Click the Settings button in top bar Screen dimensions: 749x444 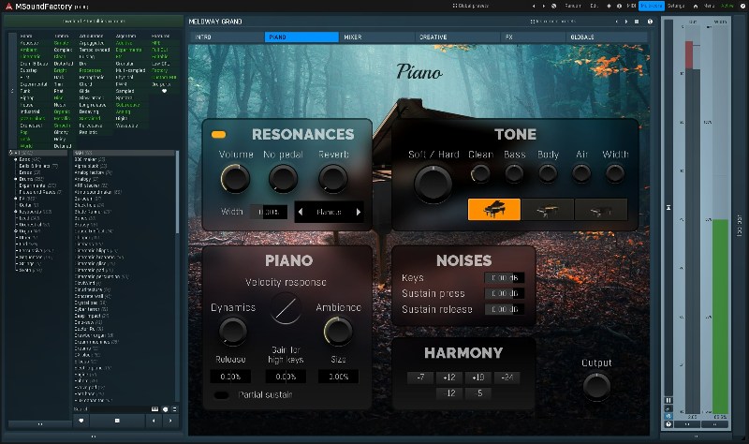(x=675, y=5)
